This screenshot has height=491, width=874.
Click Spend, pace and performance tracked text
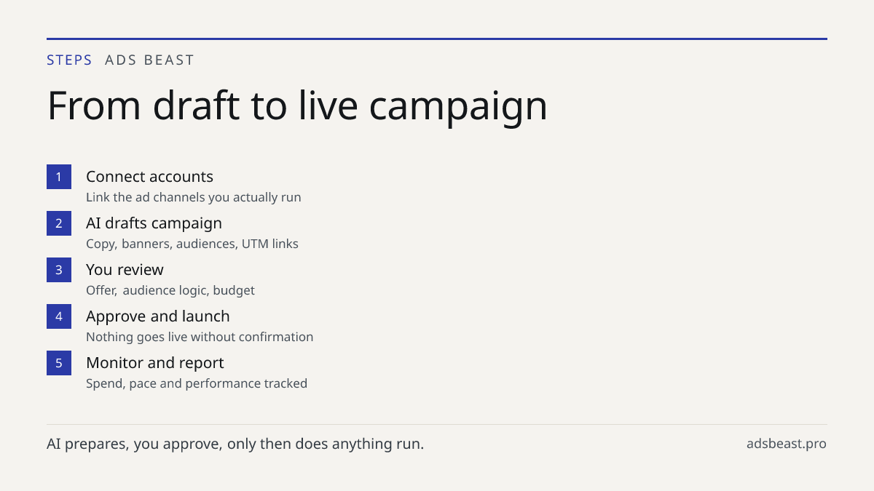(197, 383)
